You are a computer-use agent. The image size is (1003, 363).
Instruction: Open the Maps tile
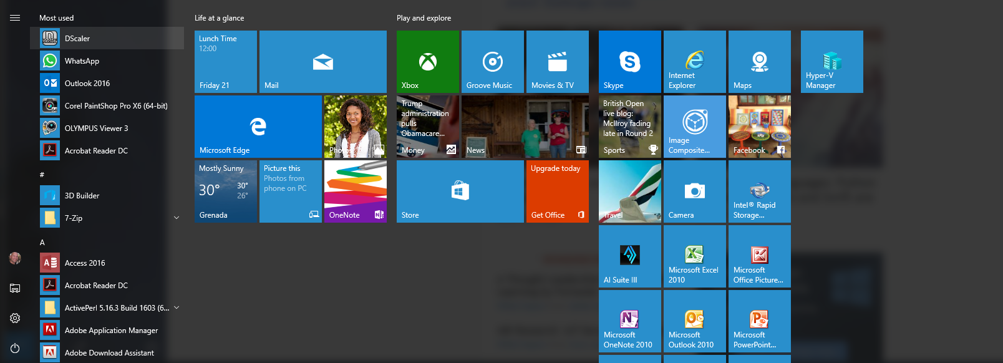pos(760,62)
